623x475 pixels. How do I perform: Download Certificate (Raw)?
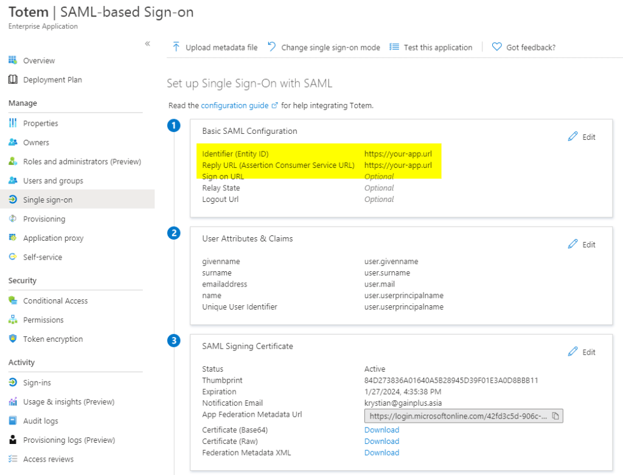click(x=382, y=441)
